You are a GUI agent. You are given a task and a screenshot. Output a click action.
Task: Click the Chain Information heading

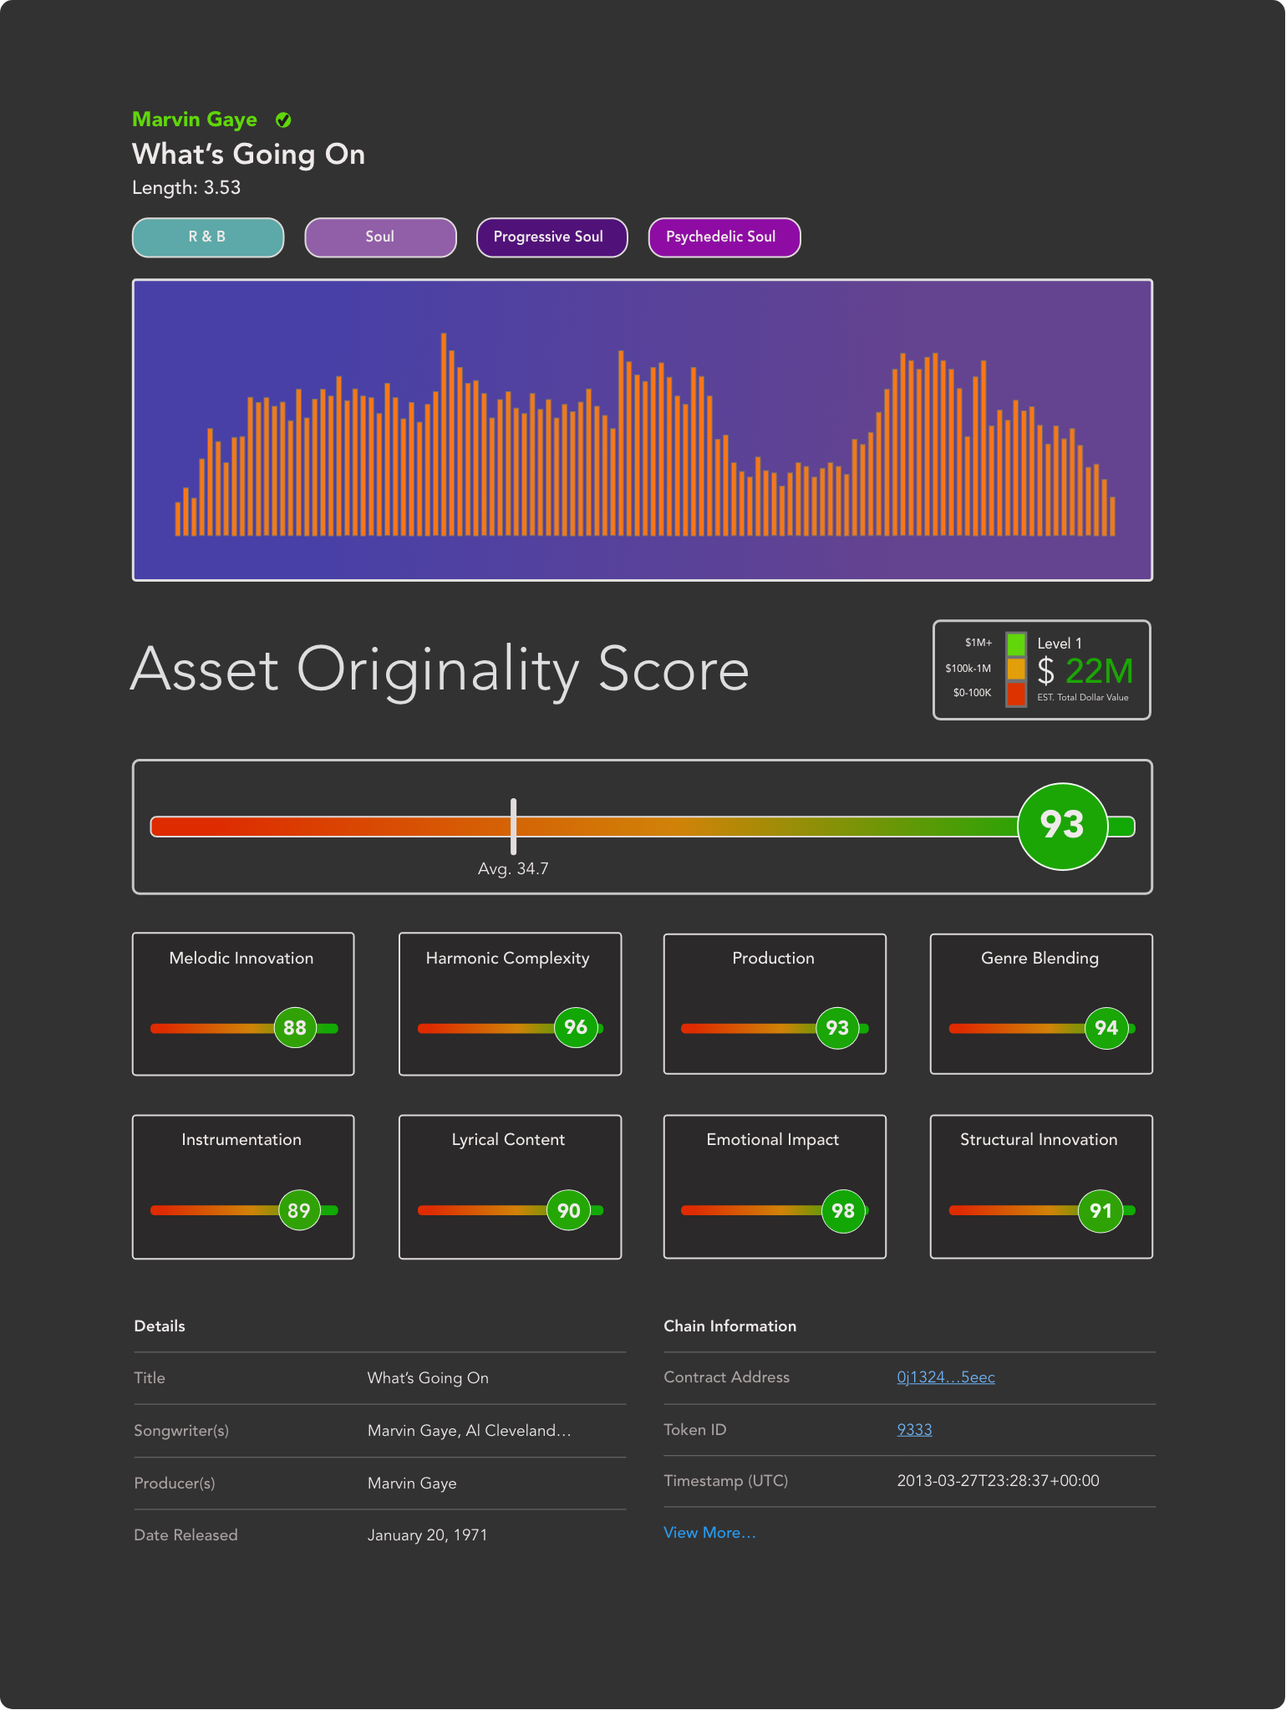[x=730, y=1326]
